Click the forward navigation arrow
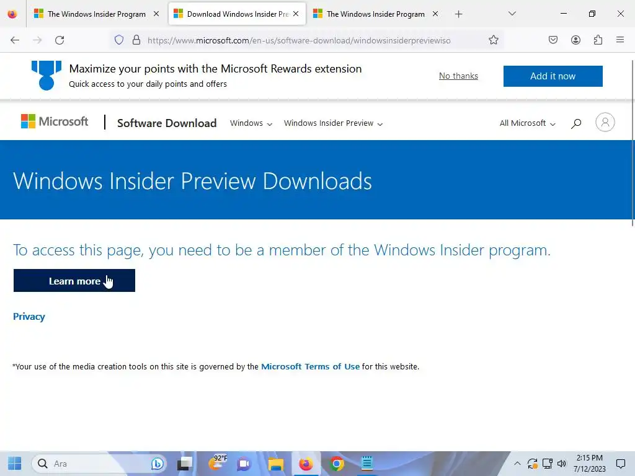 (37, 40)
